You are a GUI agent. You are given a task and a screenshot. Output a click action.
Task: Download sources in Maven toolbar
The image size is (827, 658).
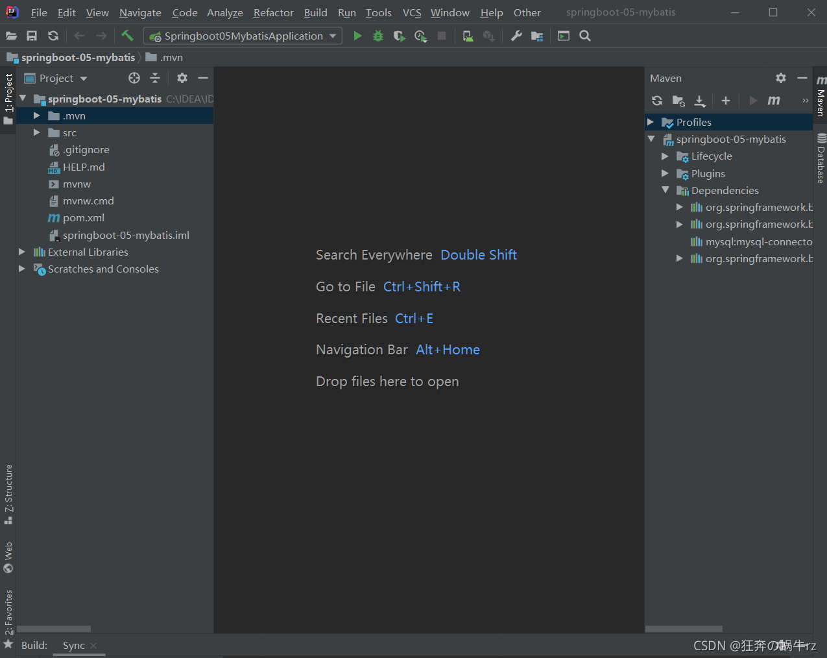tap(700, 101)
